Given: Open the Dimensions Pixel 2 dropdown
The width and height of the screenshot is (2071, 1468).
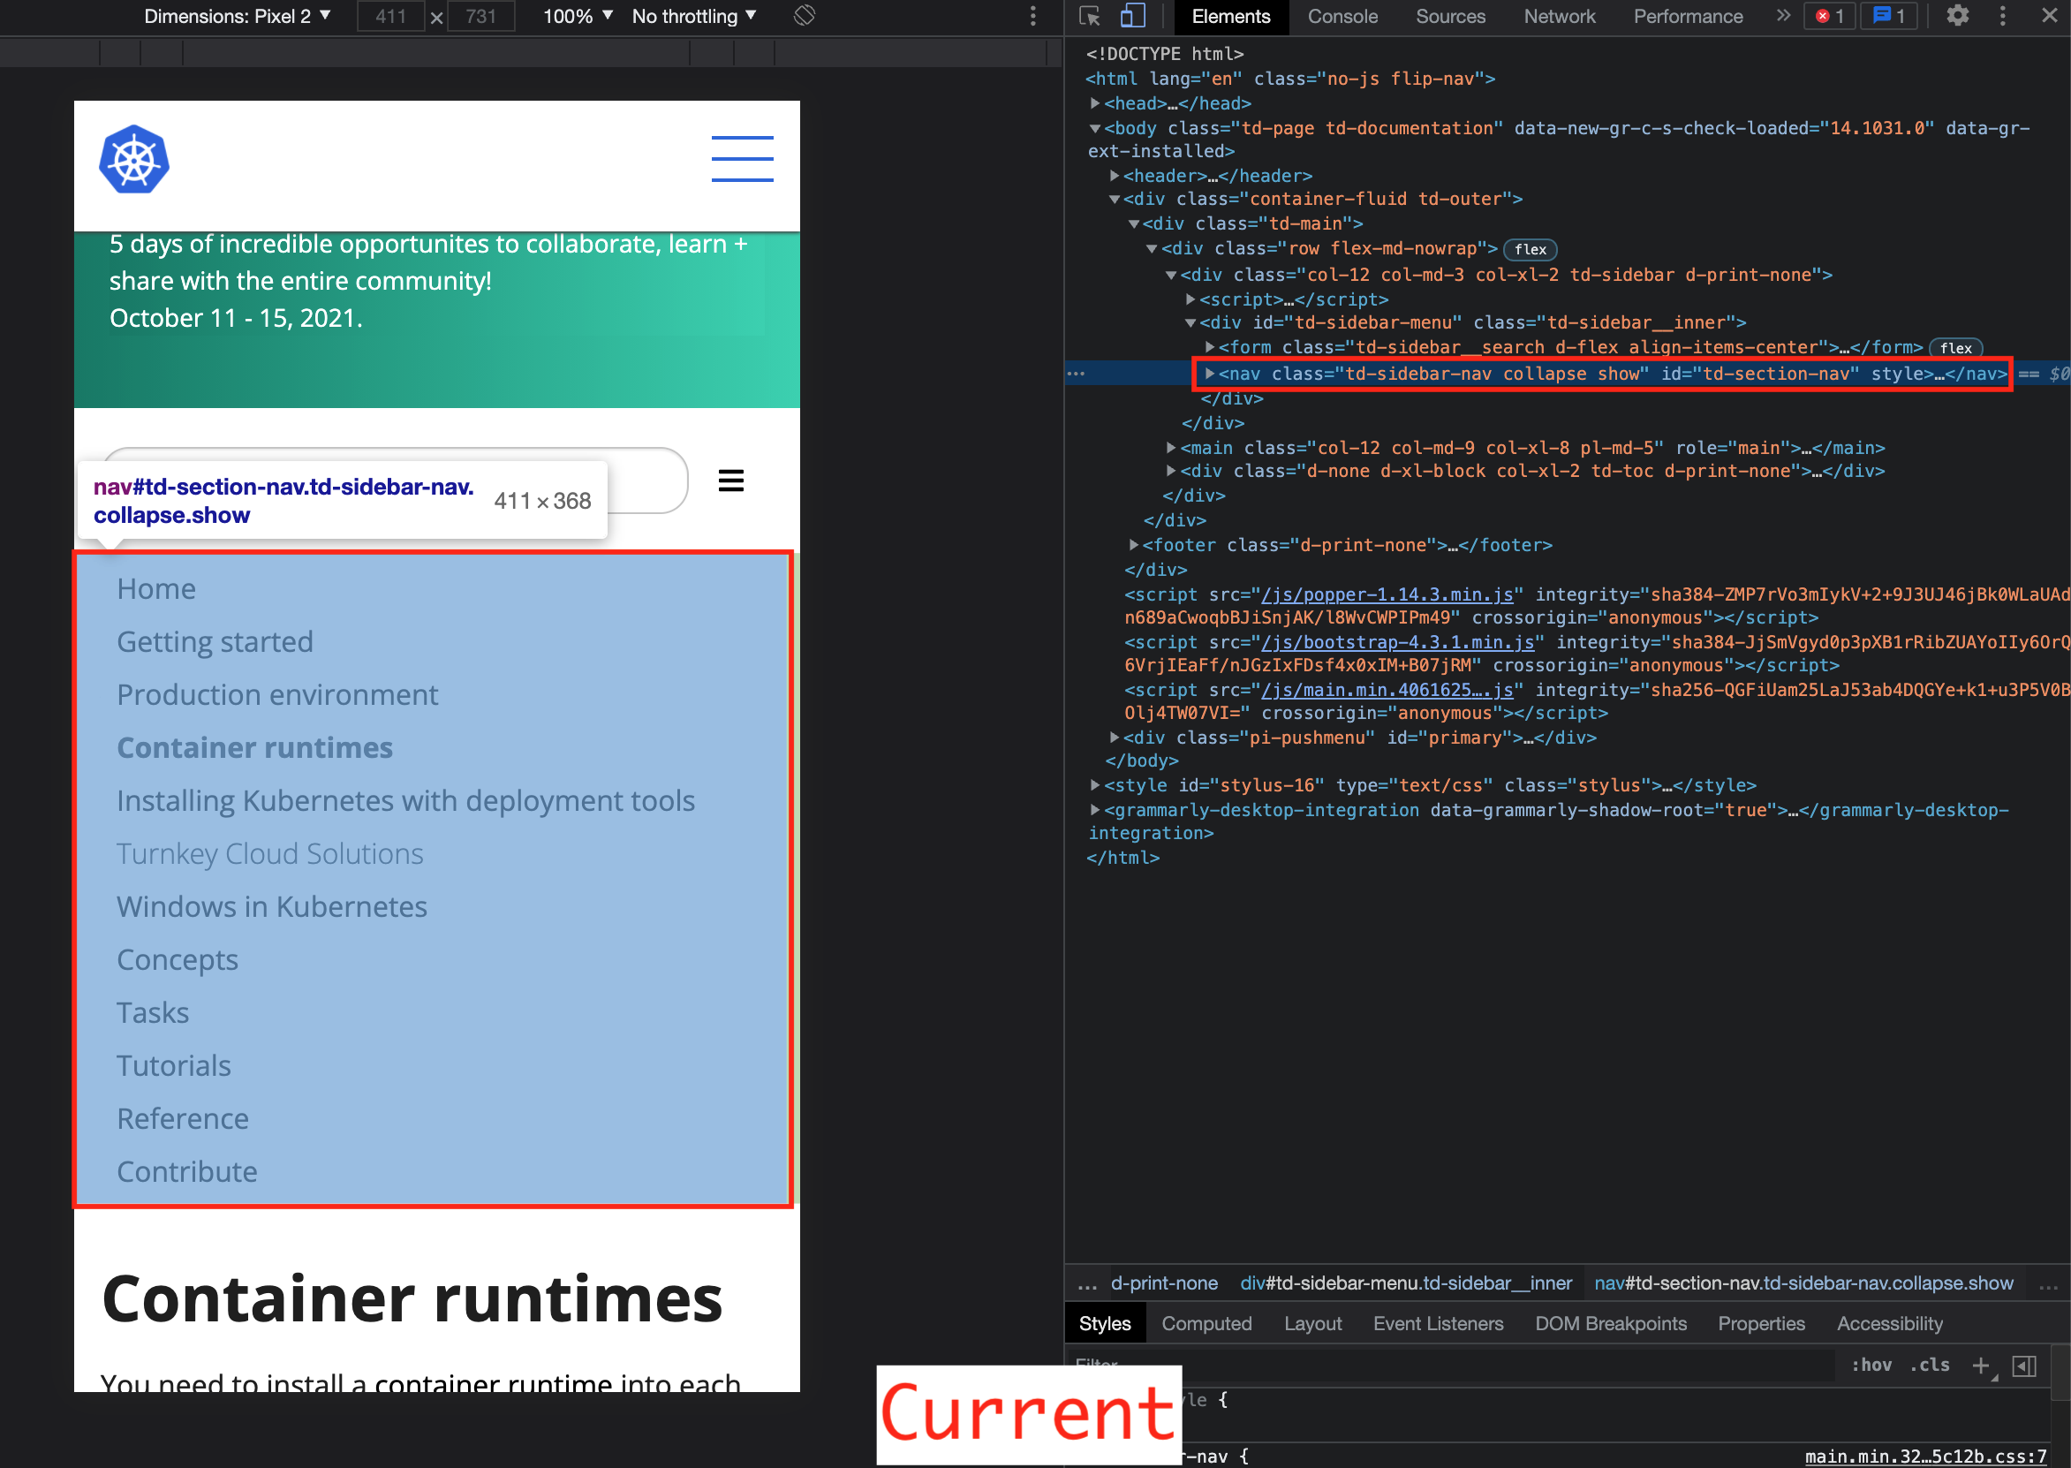Looking at the screenshot, I should point(237,15).
